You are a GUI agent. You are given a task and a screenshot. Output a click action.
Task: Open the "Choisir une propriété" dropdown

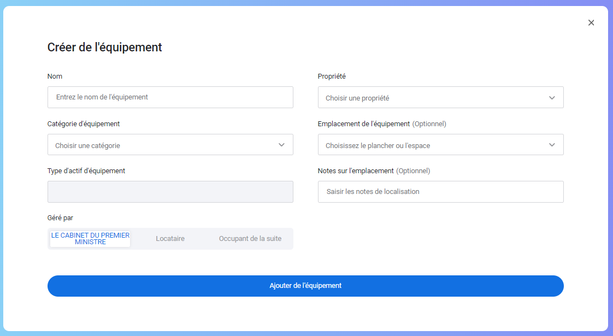pos(432,98)
